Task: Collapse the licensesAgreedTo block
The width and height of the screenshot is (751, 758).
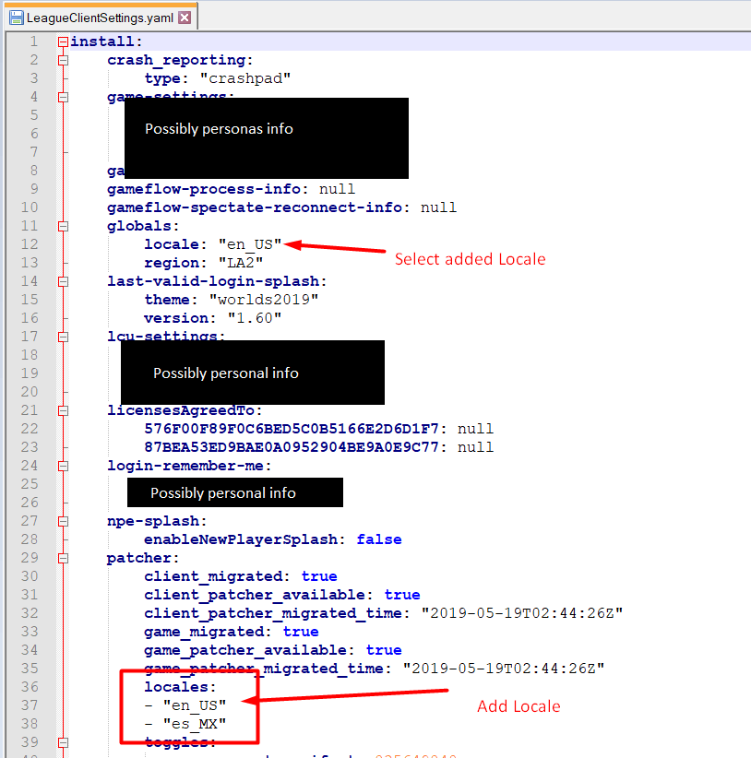Action: tap(63, 410)
